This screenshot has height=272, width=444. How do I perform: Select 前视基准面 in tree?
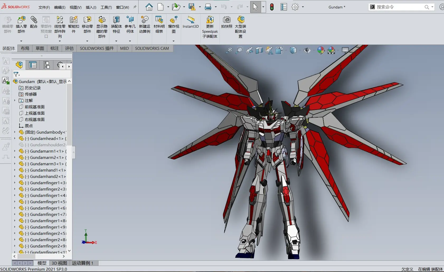click(x=35, y=107)
